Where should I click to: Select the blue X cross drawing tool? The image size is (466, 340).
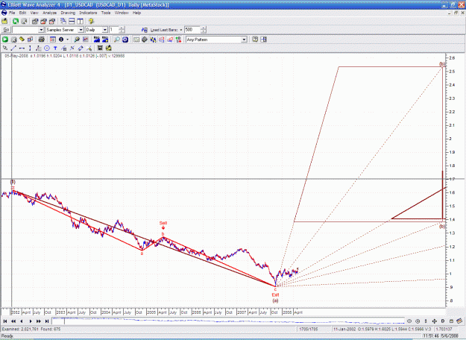point(72,48)
